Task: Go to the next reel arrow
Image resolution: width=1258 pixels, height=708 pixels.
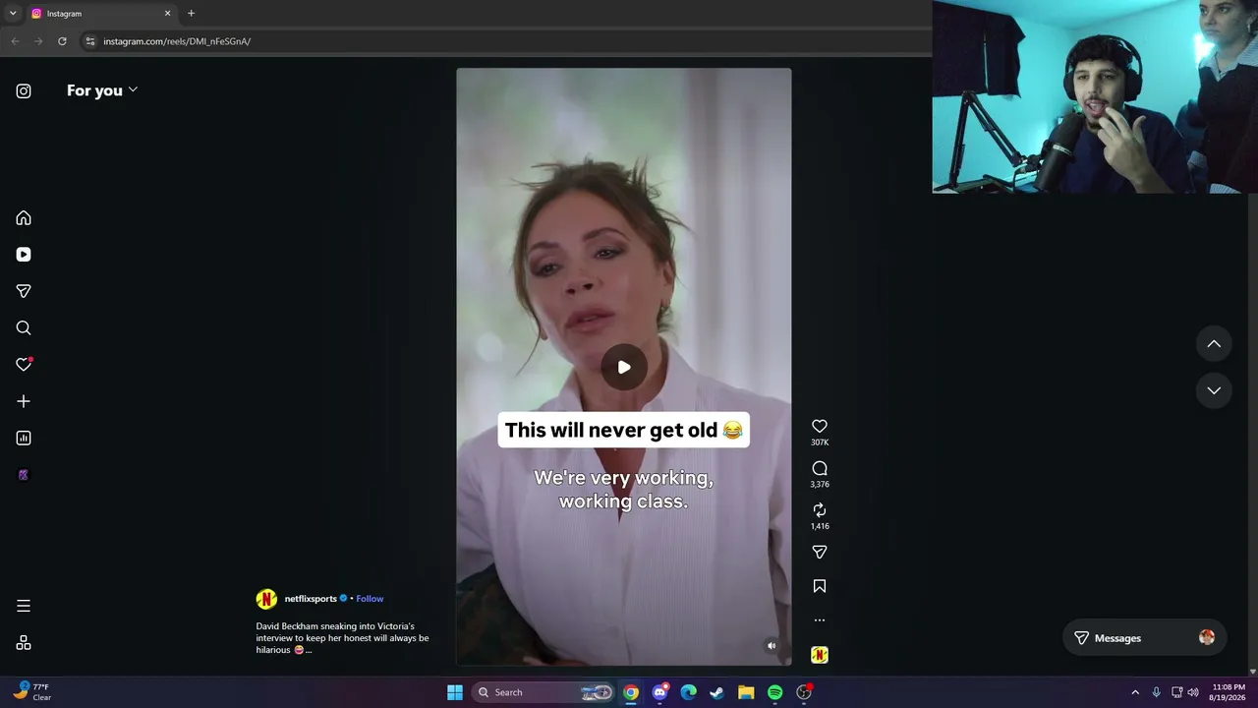Action: point(1214,390)
